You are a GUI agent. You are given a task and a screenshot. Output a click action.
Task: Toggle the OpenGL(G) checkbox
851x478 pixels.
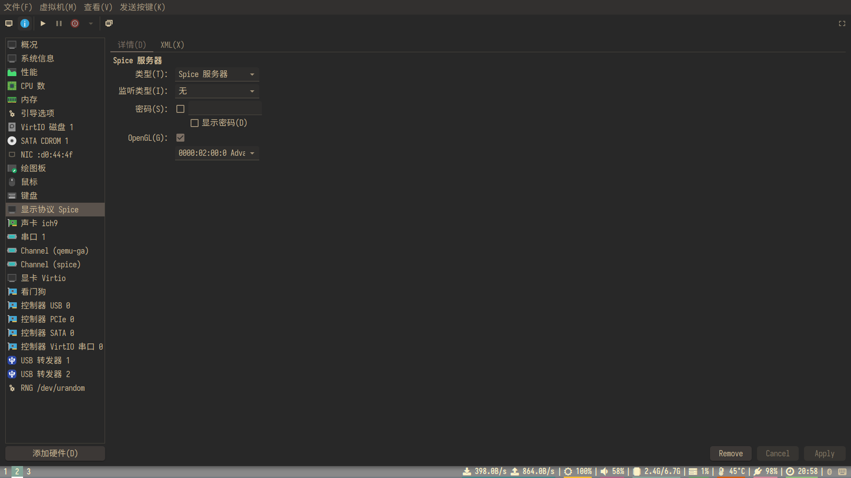(180, 138)
